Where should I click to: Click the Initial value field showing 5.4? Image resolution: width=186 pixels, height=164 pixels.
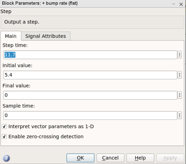coord(90,75)
